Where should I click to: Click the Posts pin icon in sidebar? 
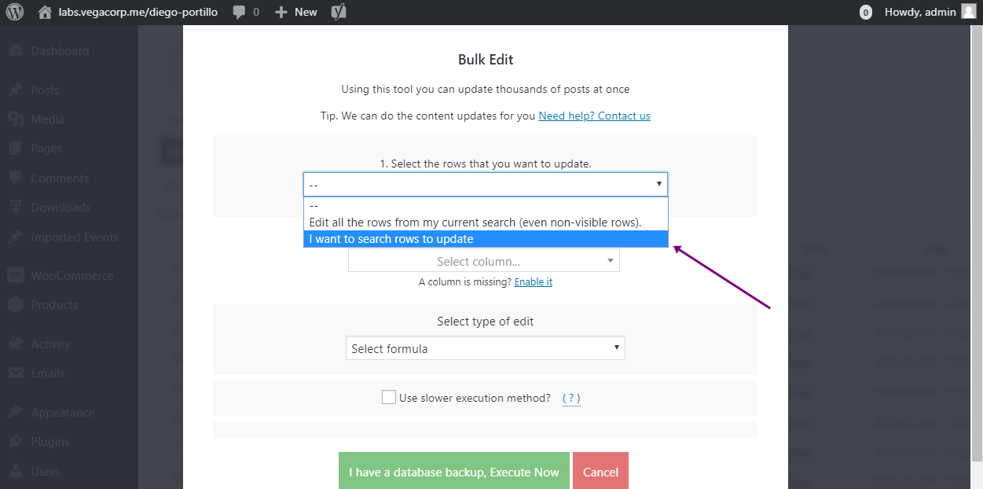(x=16, y=90)
